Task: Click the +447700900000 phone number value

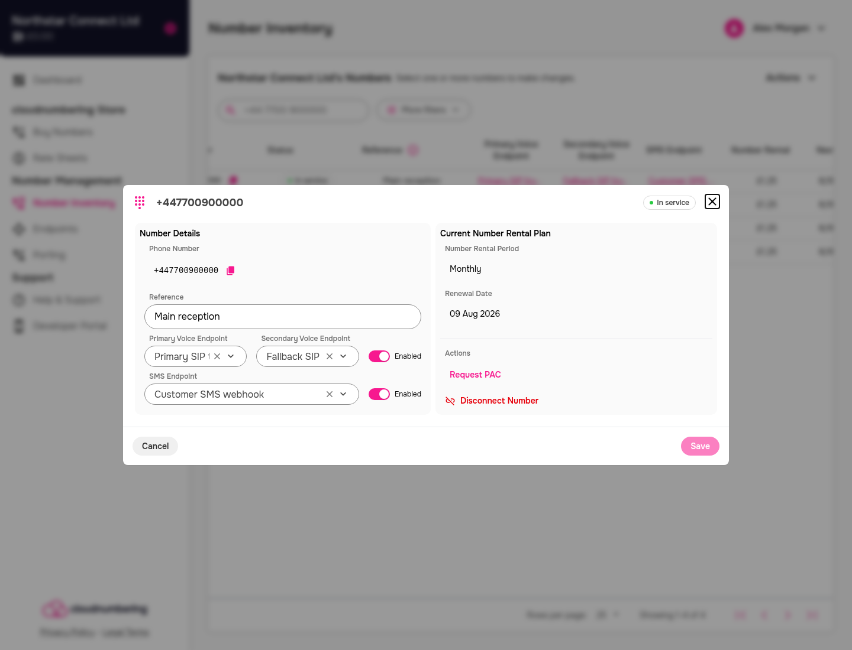Action: pyautogui.click(x=186, y=270)
